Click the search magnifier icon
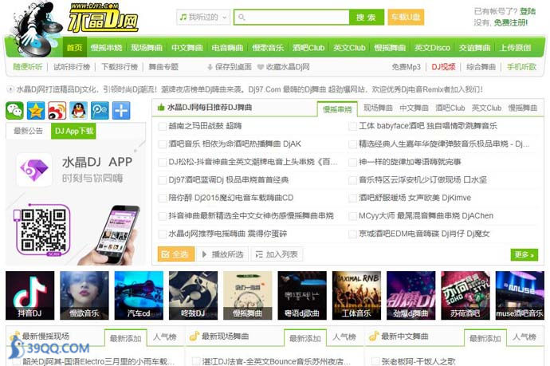The height and width of the screenshot is (366, 550). pyautogui.click(x=242, y=17)
